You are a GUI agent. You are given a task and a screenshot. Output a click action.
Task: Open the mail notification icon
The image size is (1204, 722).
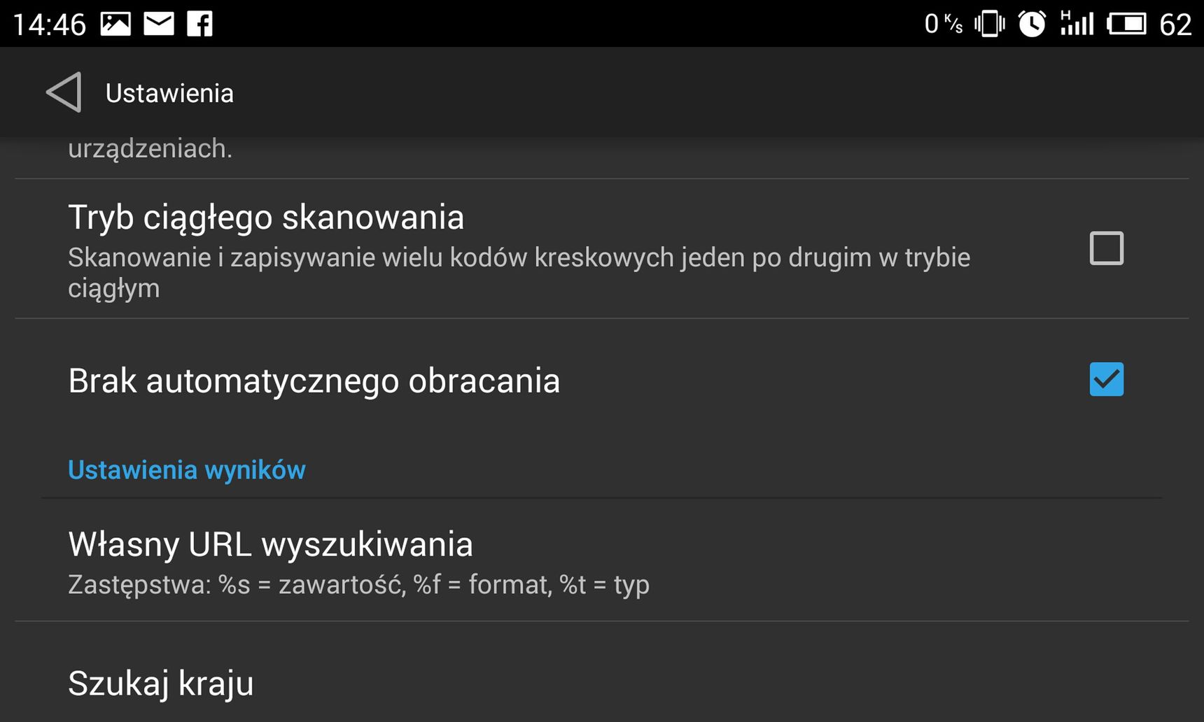tap(159, 24)
